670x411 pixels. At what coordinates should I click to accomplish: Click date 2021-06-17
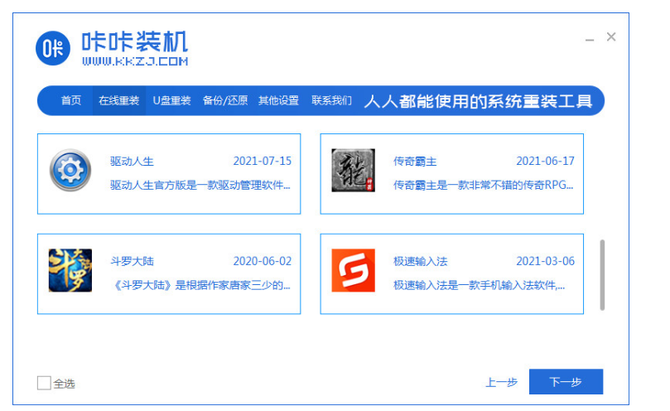pyautogui.click(x=545, y=162)
